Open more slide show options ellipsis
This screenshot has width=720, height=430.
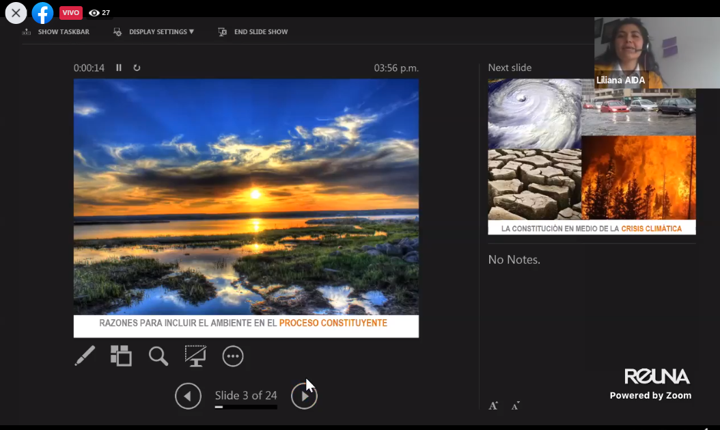[x=233, y=356]
